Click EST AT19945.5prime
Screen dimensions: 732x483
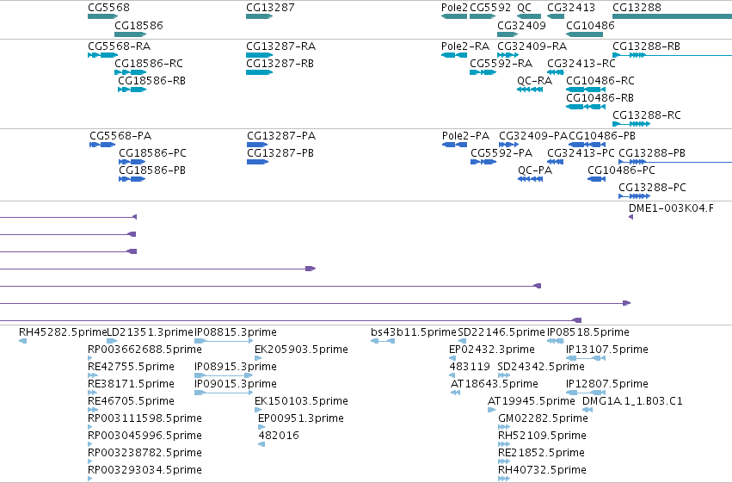point(532,401)
